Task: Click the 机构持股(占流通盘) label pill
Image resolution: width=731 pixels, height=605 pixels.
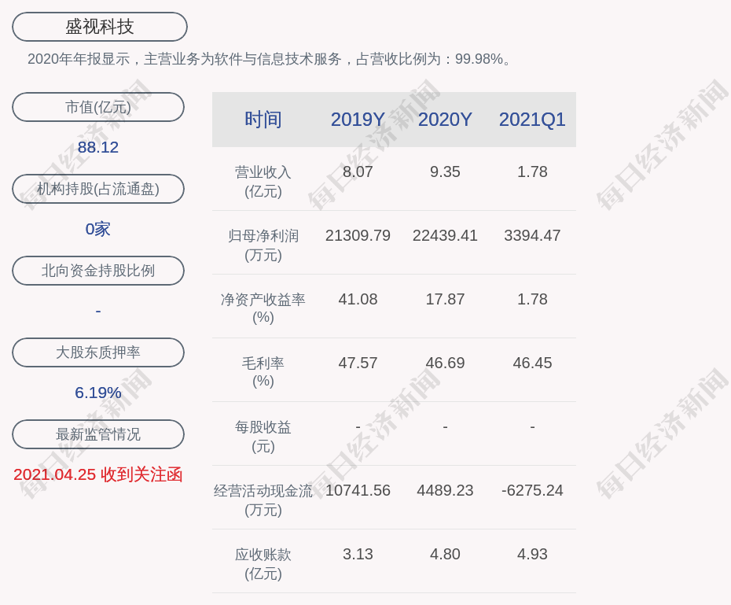Action: click(x=98, y=189)
